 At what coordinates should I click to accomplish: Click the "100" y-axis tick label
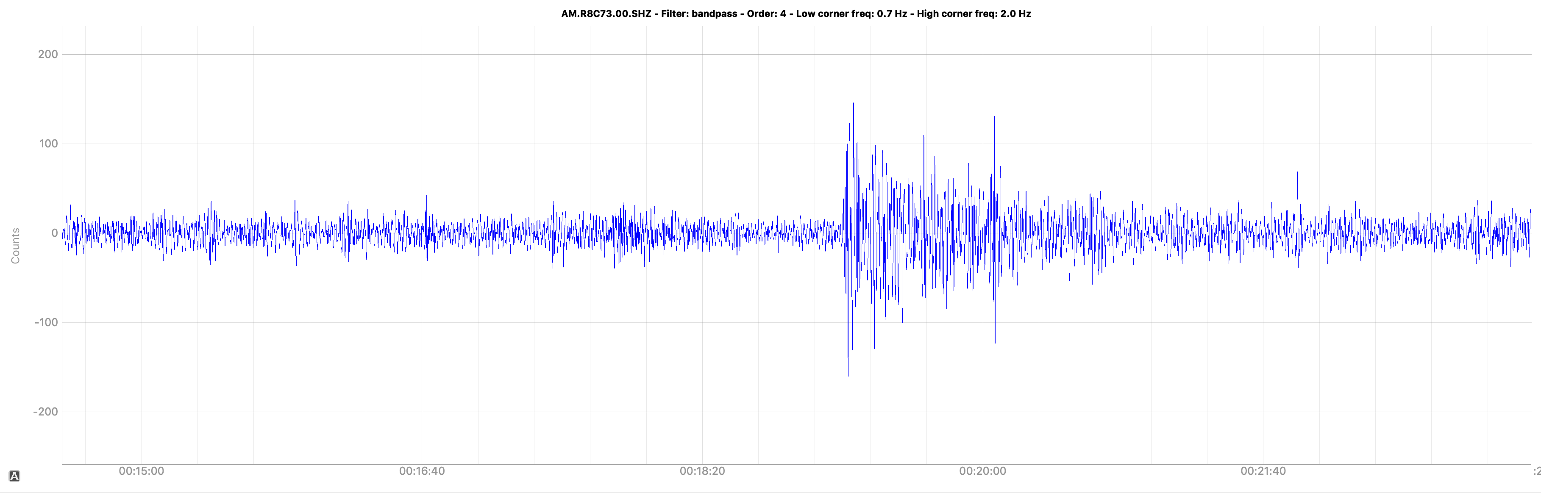[48, 144]
